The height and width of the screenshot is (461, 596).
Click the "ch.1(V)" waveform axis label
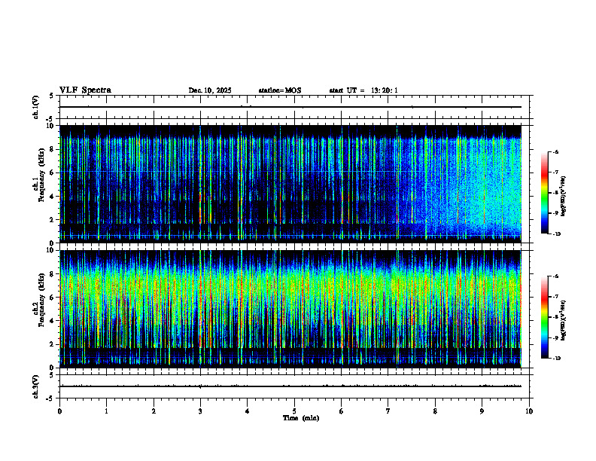[x=36, y=107]
